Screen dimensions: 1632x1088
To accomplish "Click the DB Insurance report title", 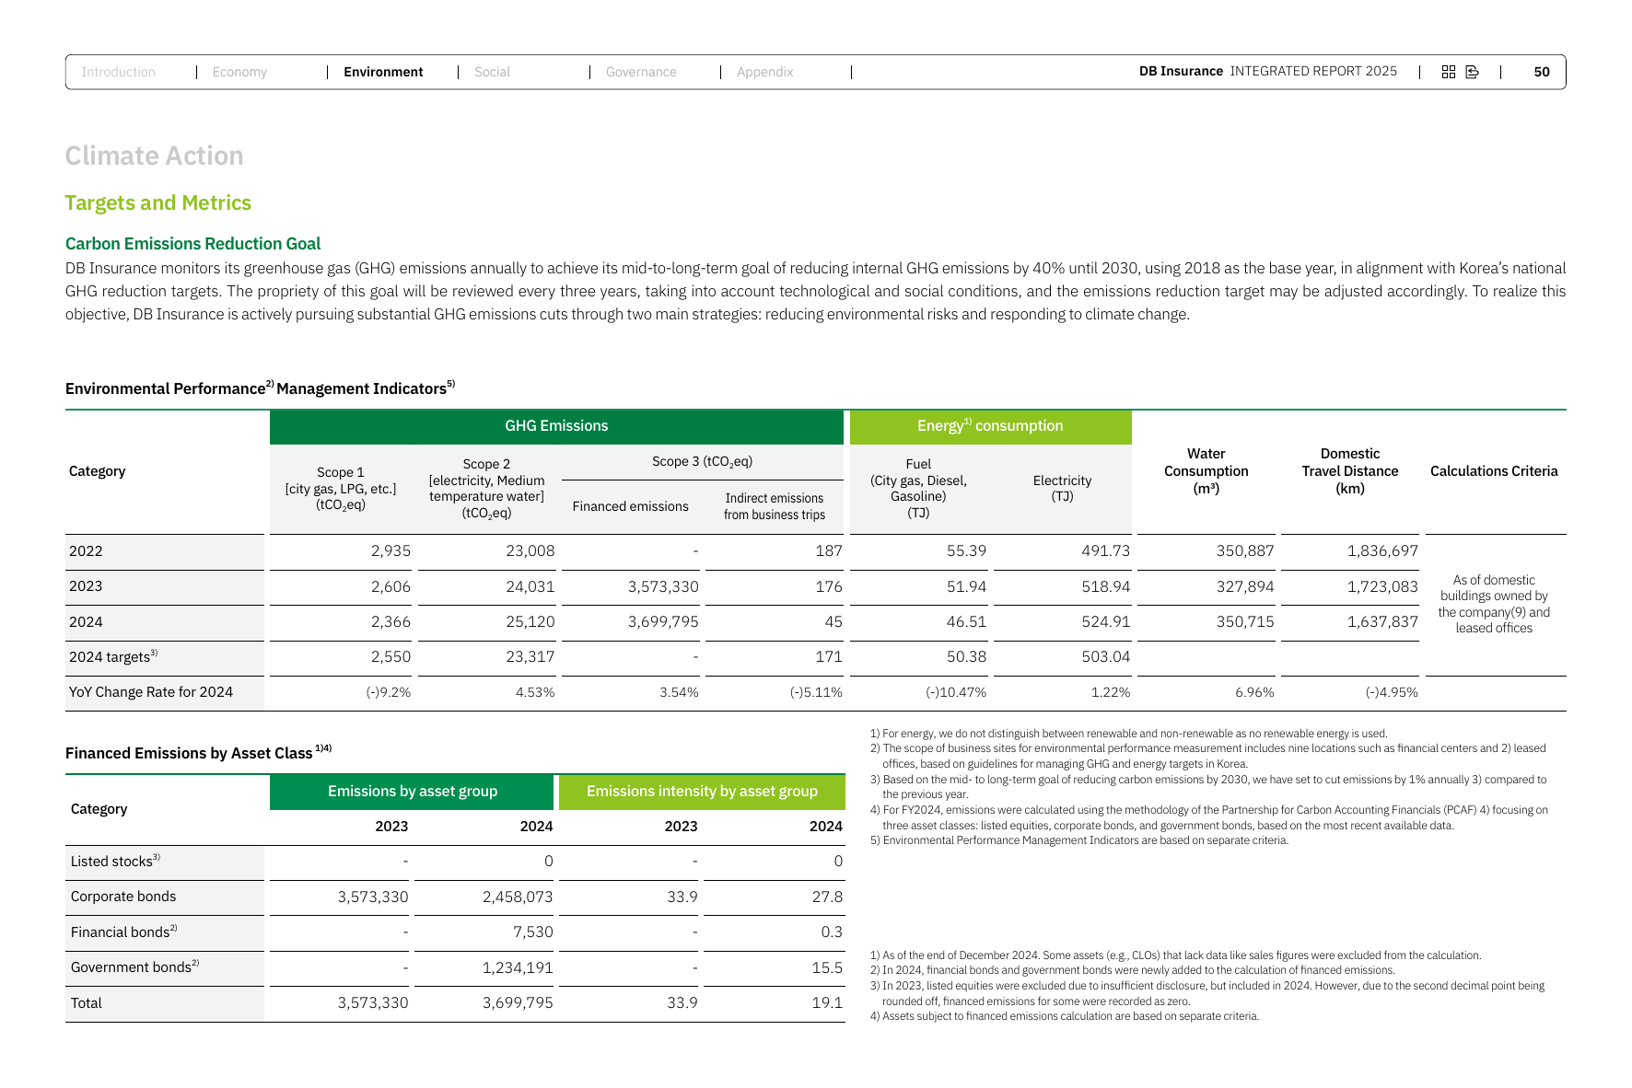I will 1267,71.
